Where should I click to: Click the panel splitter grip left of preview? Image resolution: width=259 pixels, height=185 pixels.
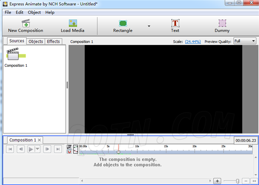(67, 85)
